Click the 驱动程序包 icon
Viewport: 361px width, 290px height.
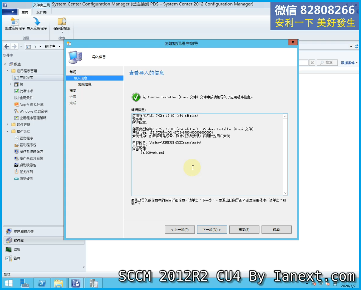pyautogui.click(x=16, y=145)
